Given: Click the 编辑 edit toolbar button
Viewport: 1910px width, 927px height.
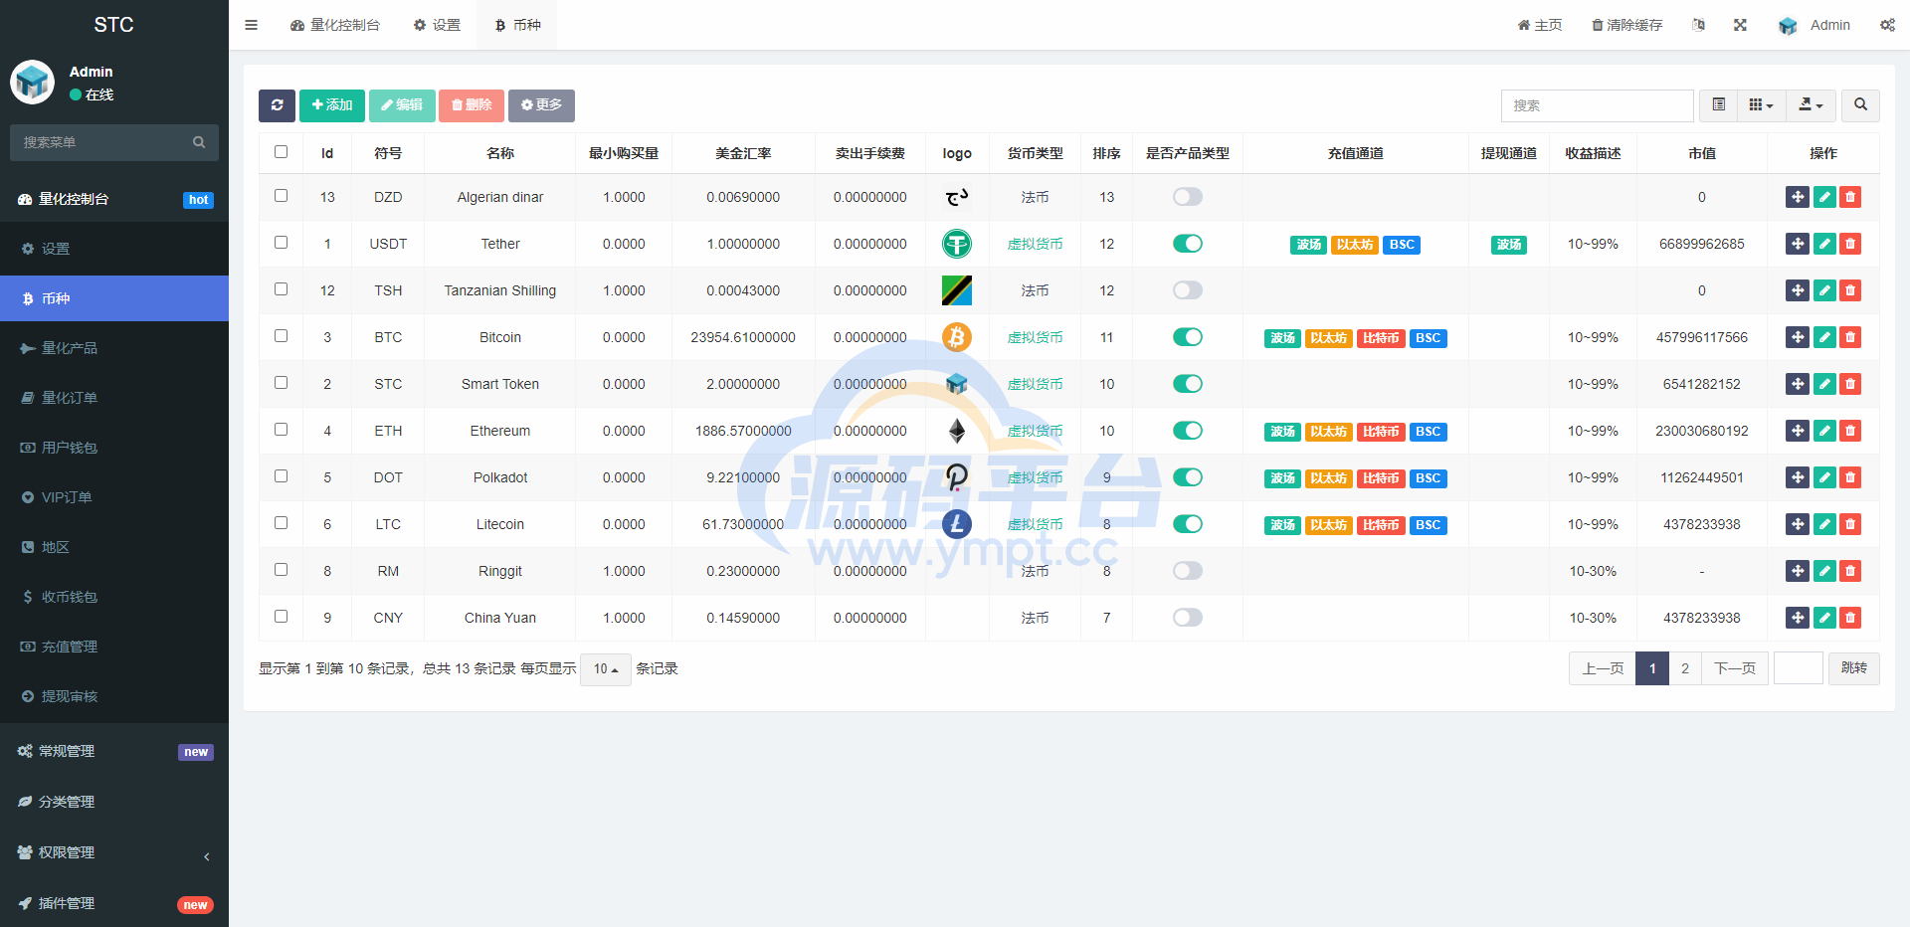Looking at the screenshot, I should (x=402, y=105).
